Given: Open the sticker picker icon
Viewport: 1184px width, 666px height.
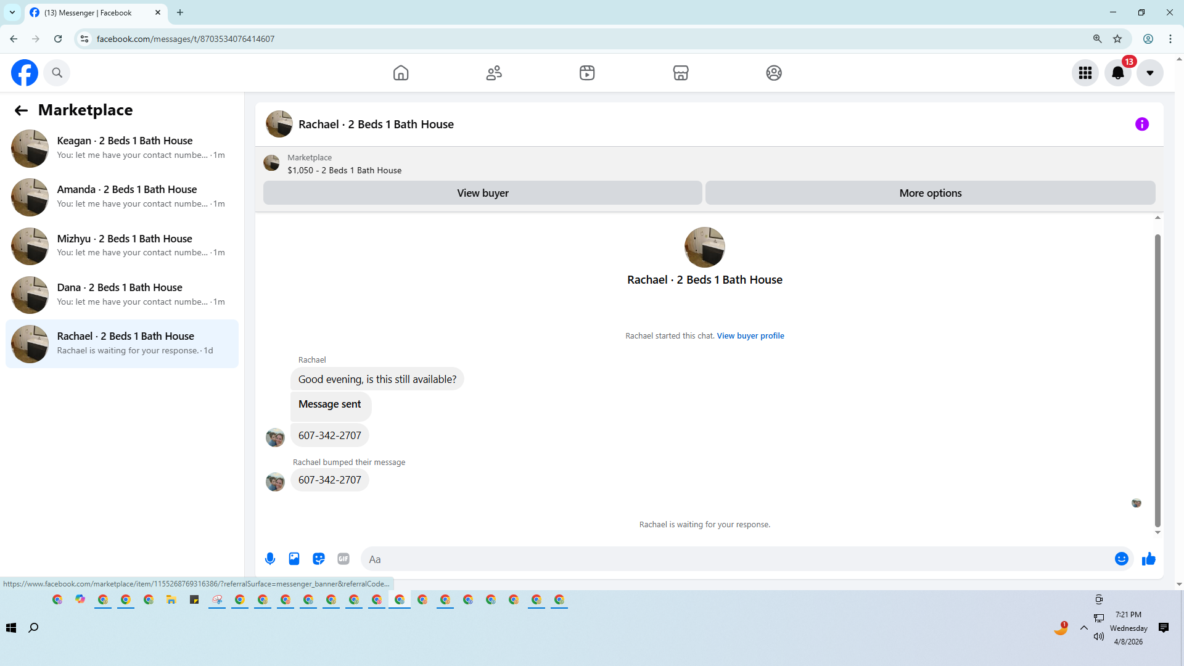Looking at the screenshot, I should [x=319, y=559].
